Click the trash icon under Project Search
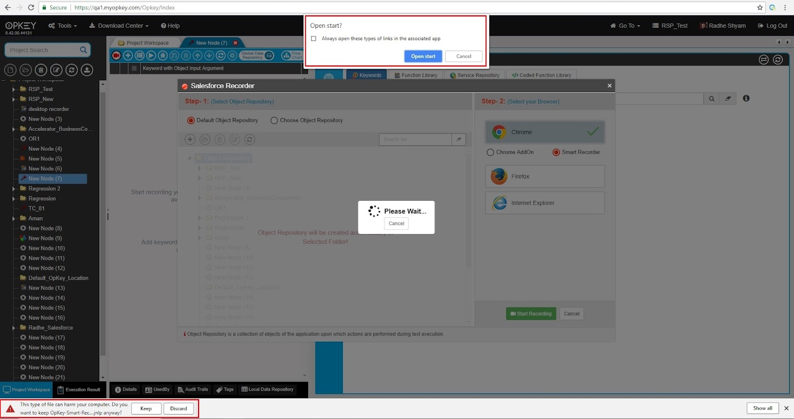The height and width of the screenshot is (419, 794). 41,70
